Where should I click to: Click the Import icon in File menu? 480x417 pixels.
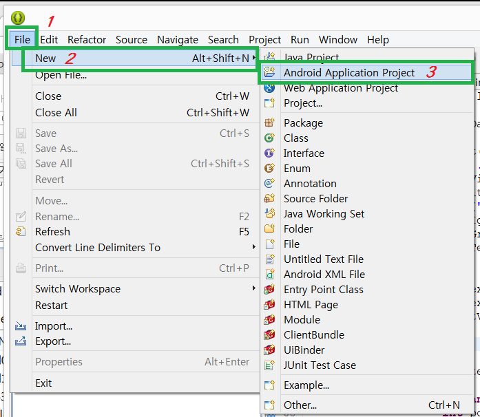point(21,326)
